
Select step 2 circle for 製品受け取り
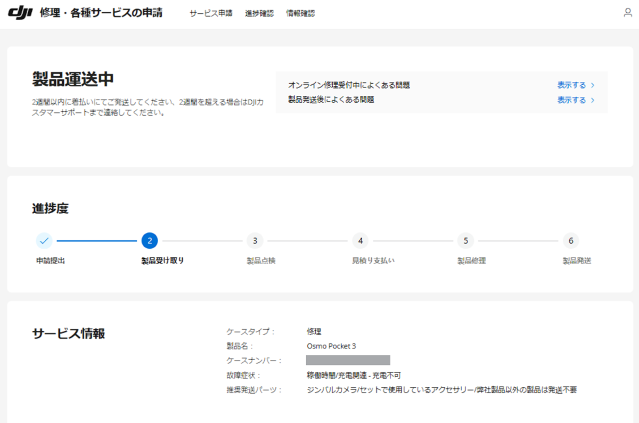tap(150, 241)
